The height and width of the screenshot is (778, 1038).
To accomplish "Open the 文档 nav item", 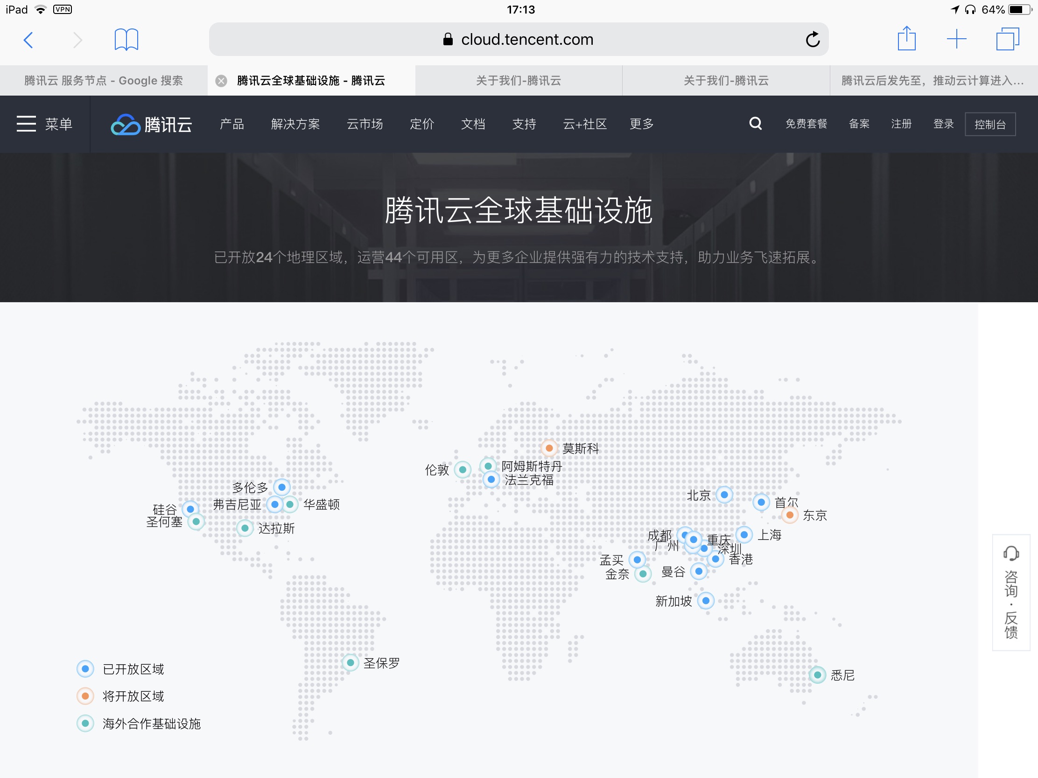I will pos(473,124).
